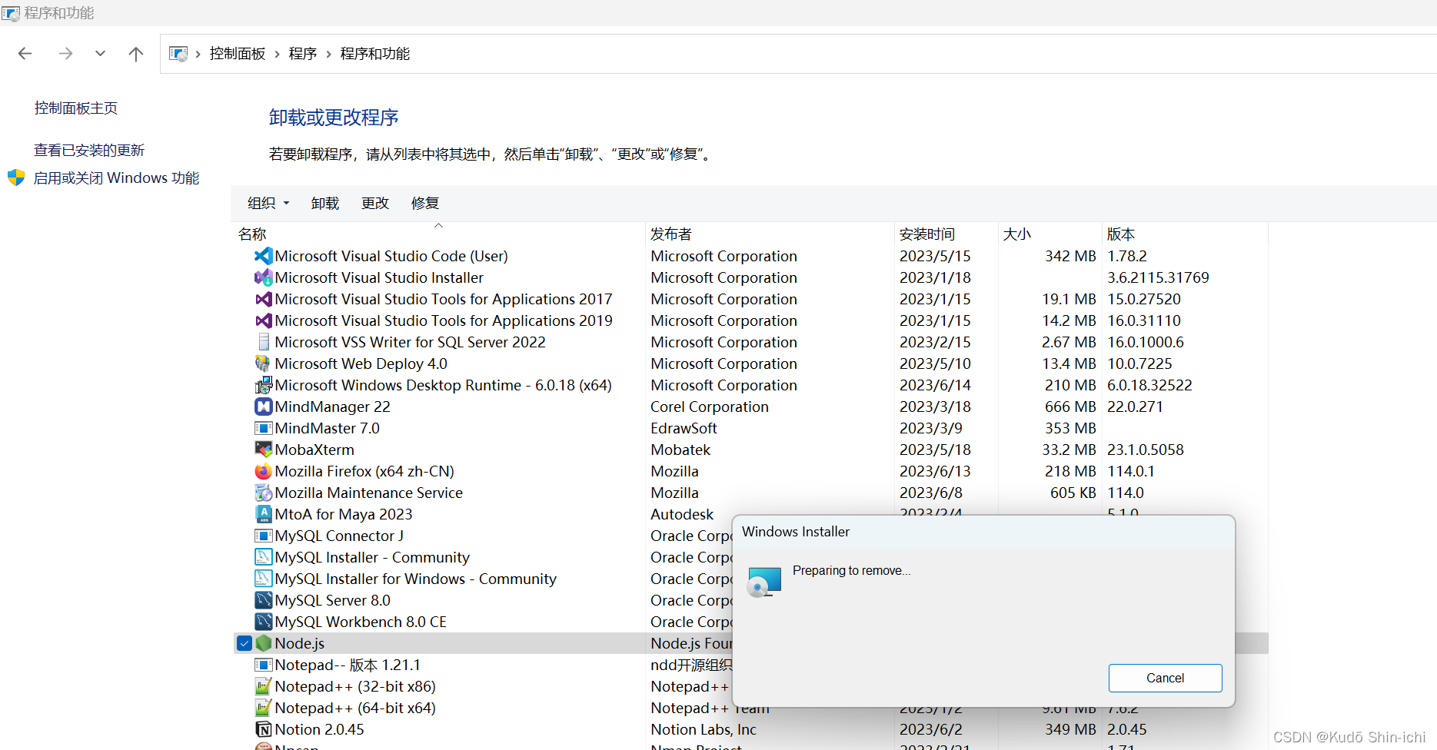Click the Mozilla Maintenance Service icon
The width and height of the screenshot is (1437, 750).
click(264, 493)
